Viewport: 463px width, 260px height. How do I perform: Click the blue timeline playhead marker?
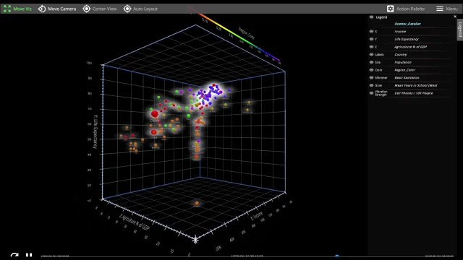click(337, 256)
